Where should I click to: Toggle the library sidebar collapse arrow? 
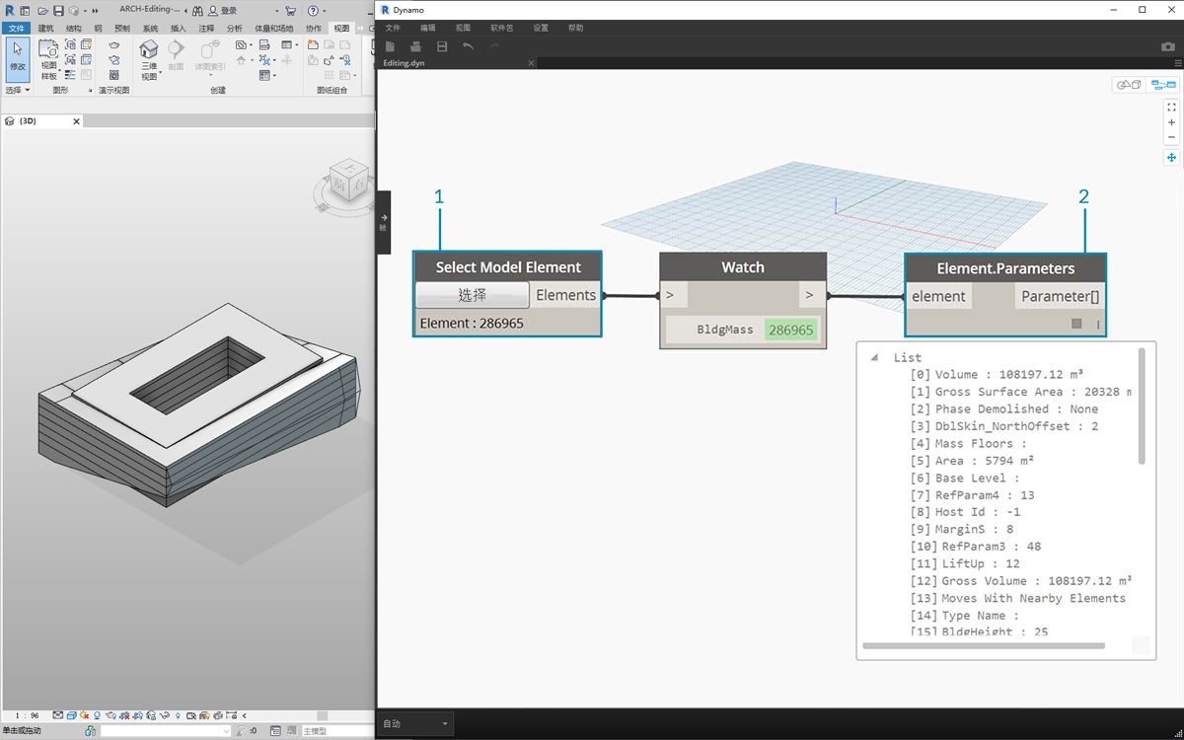[384, 218]
